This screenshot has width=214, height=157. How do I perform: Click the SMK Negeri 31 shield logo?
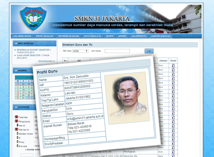pos(33,18)
